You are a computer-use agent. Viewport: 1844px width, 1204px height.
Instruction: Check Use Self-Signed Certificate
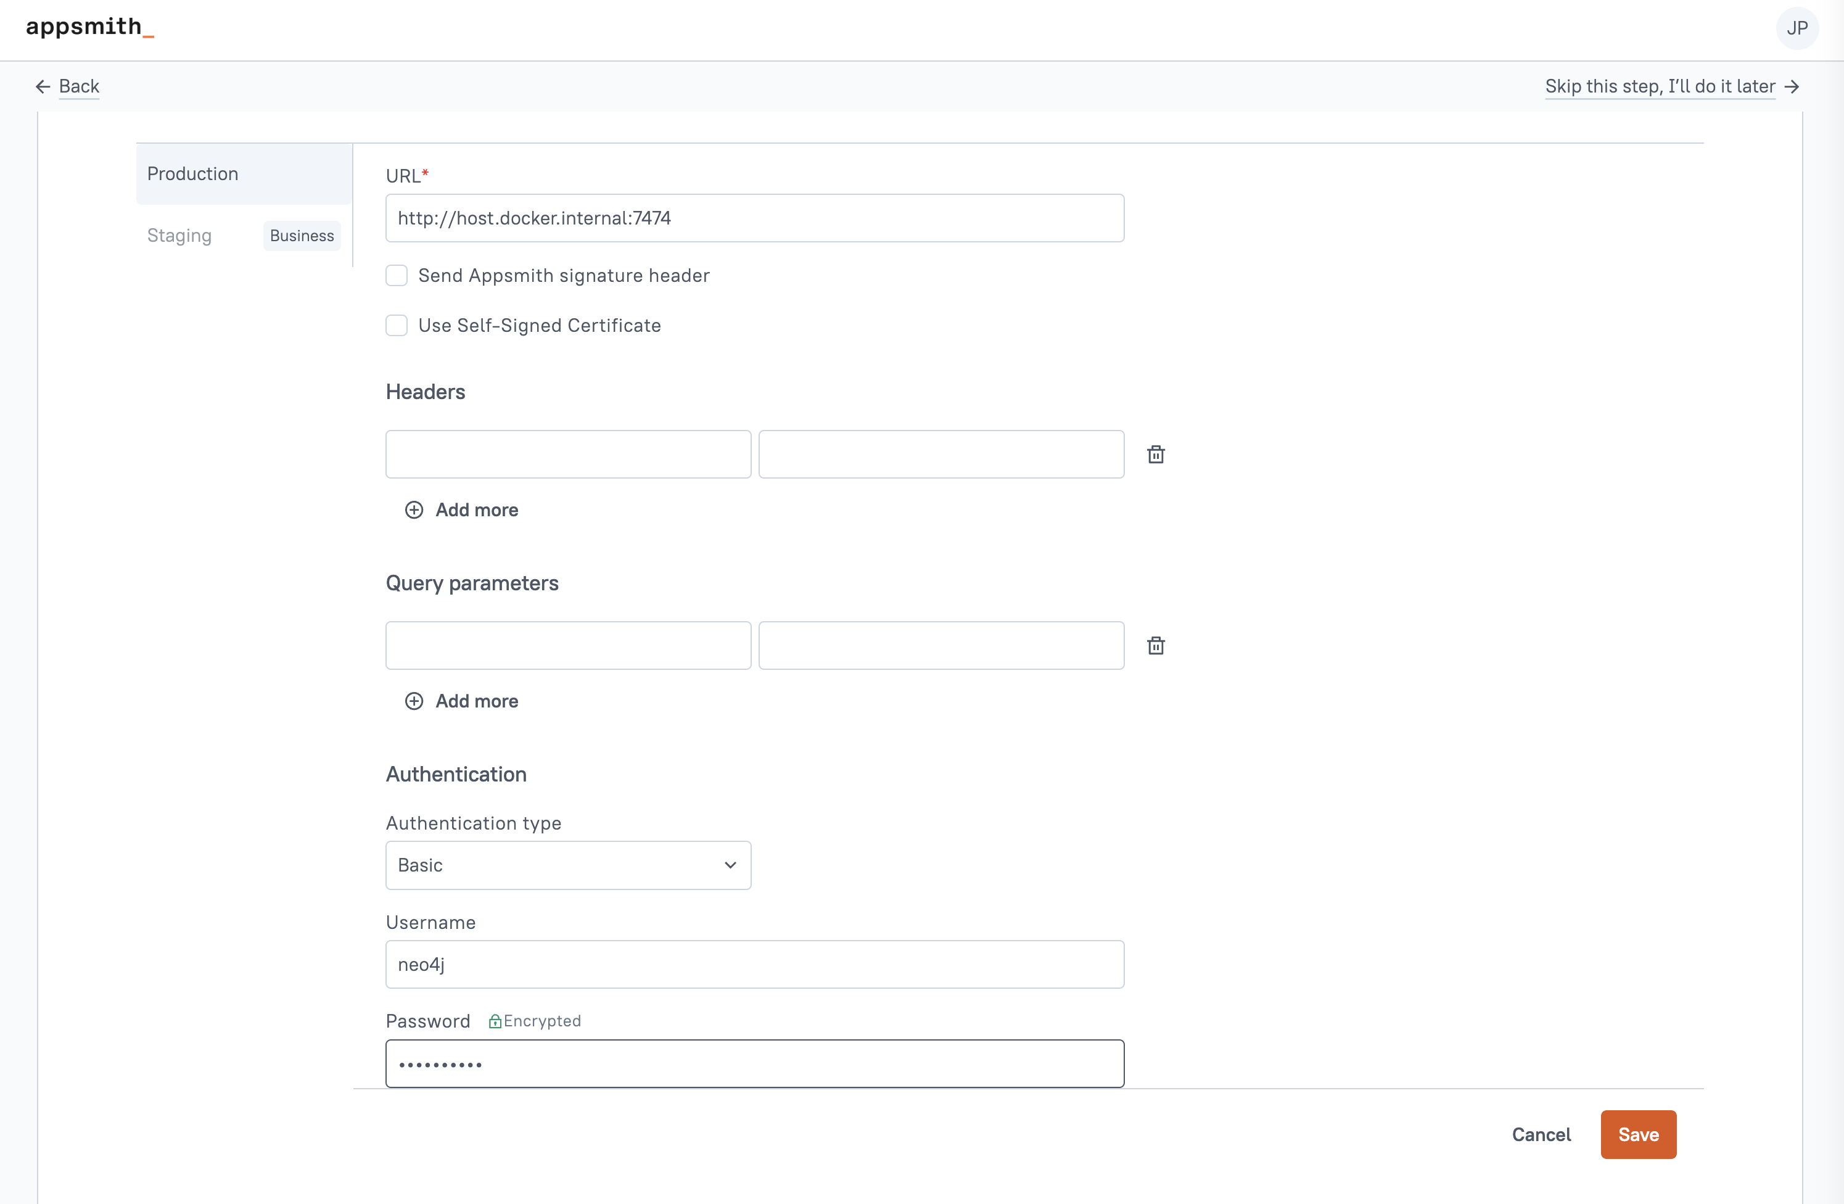[x=397, y=326]
